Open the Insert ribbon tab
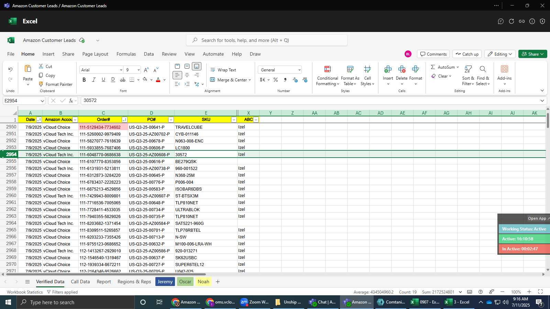The image size is (550, 309). pos(48,54)
